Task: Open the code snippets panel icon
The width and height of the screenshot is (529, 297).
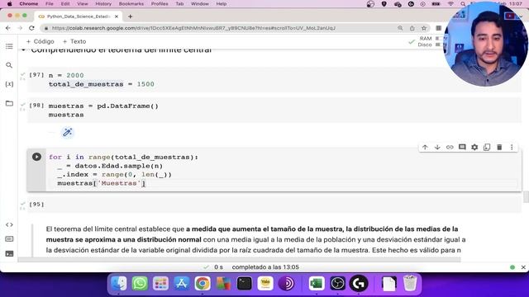Action: [9, 224]
